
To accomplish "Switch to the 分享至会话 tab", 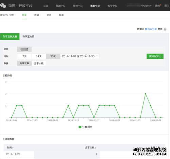I will [29, 36].
